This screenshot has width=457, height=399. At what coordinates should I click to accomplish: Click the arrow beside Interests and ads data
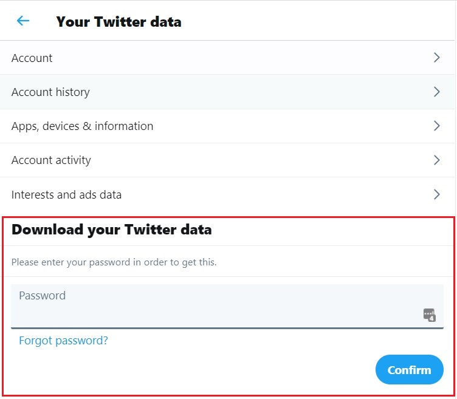tap(436, 194)
